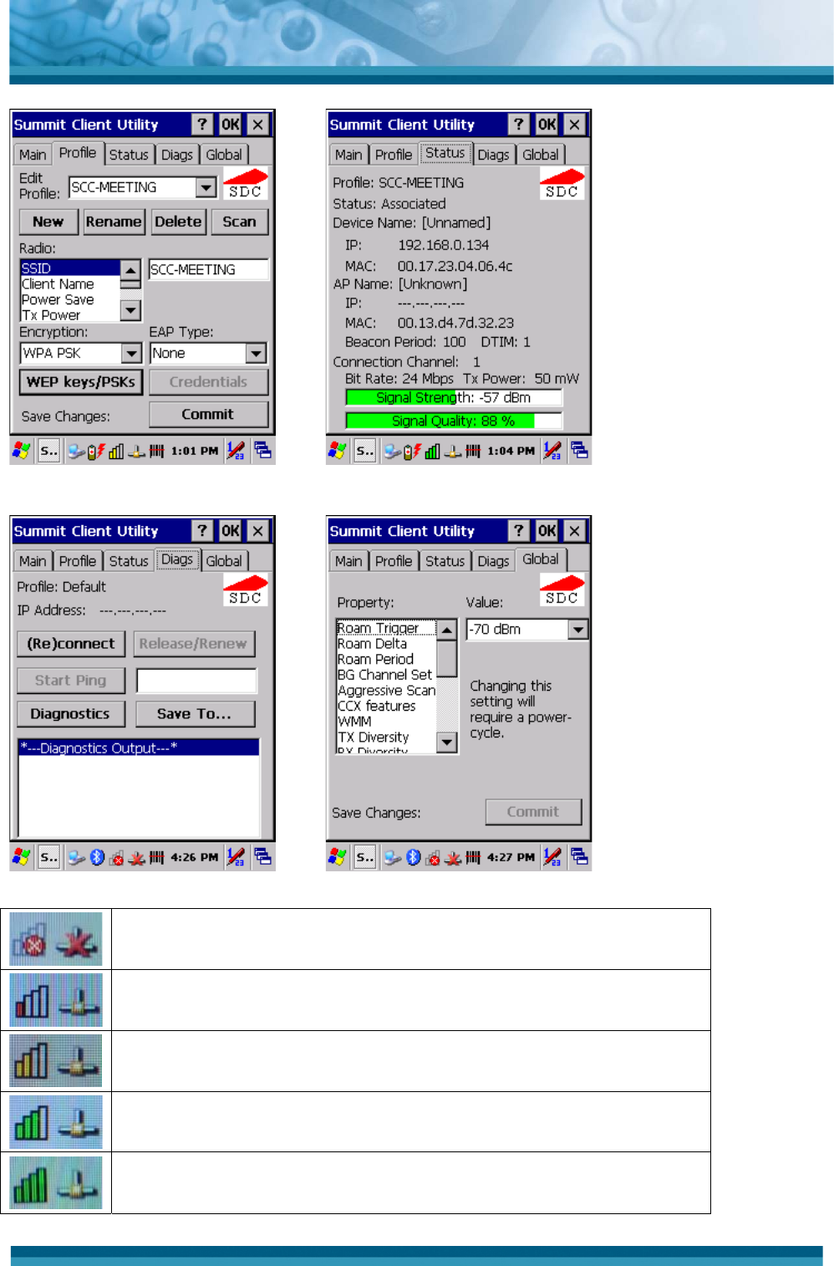834x1266 pixels.
Task: Click help question mark in Global window
Action: (x=519, y=531)
